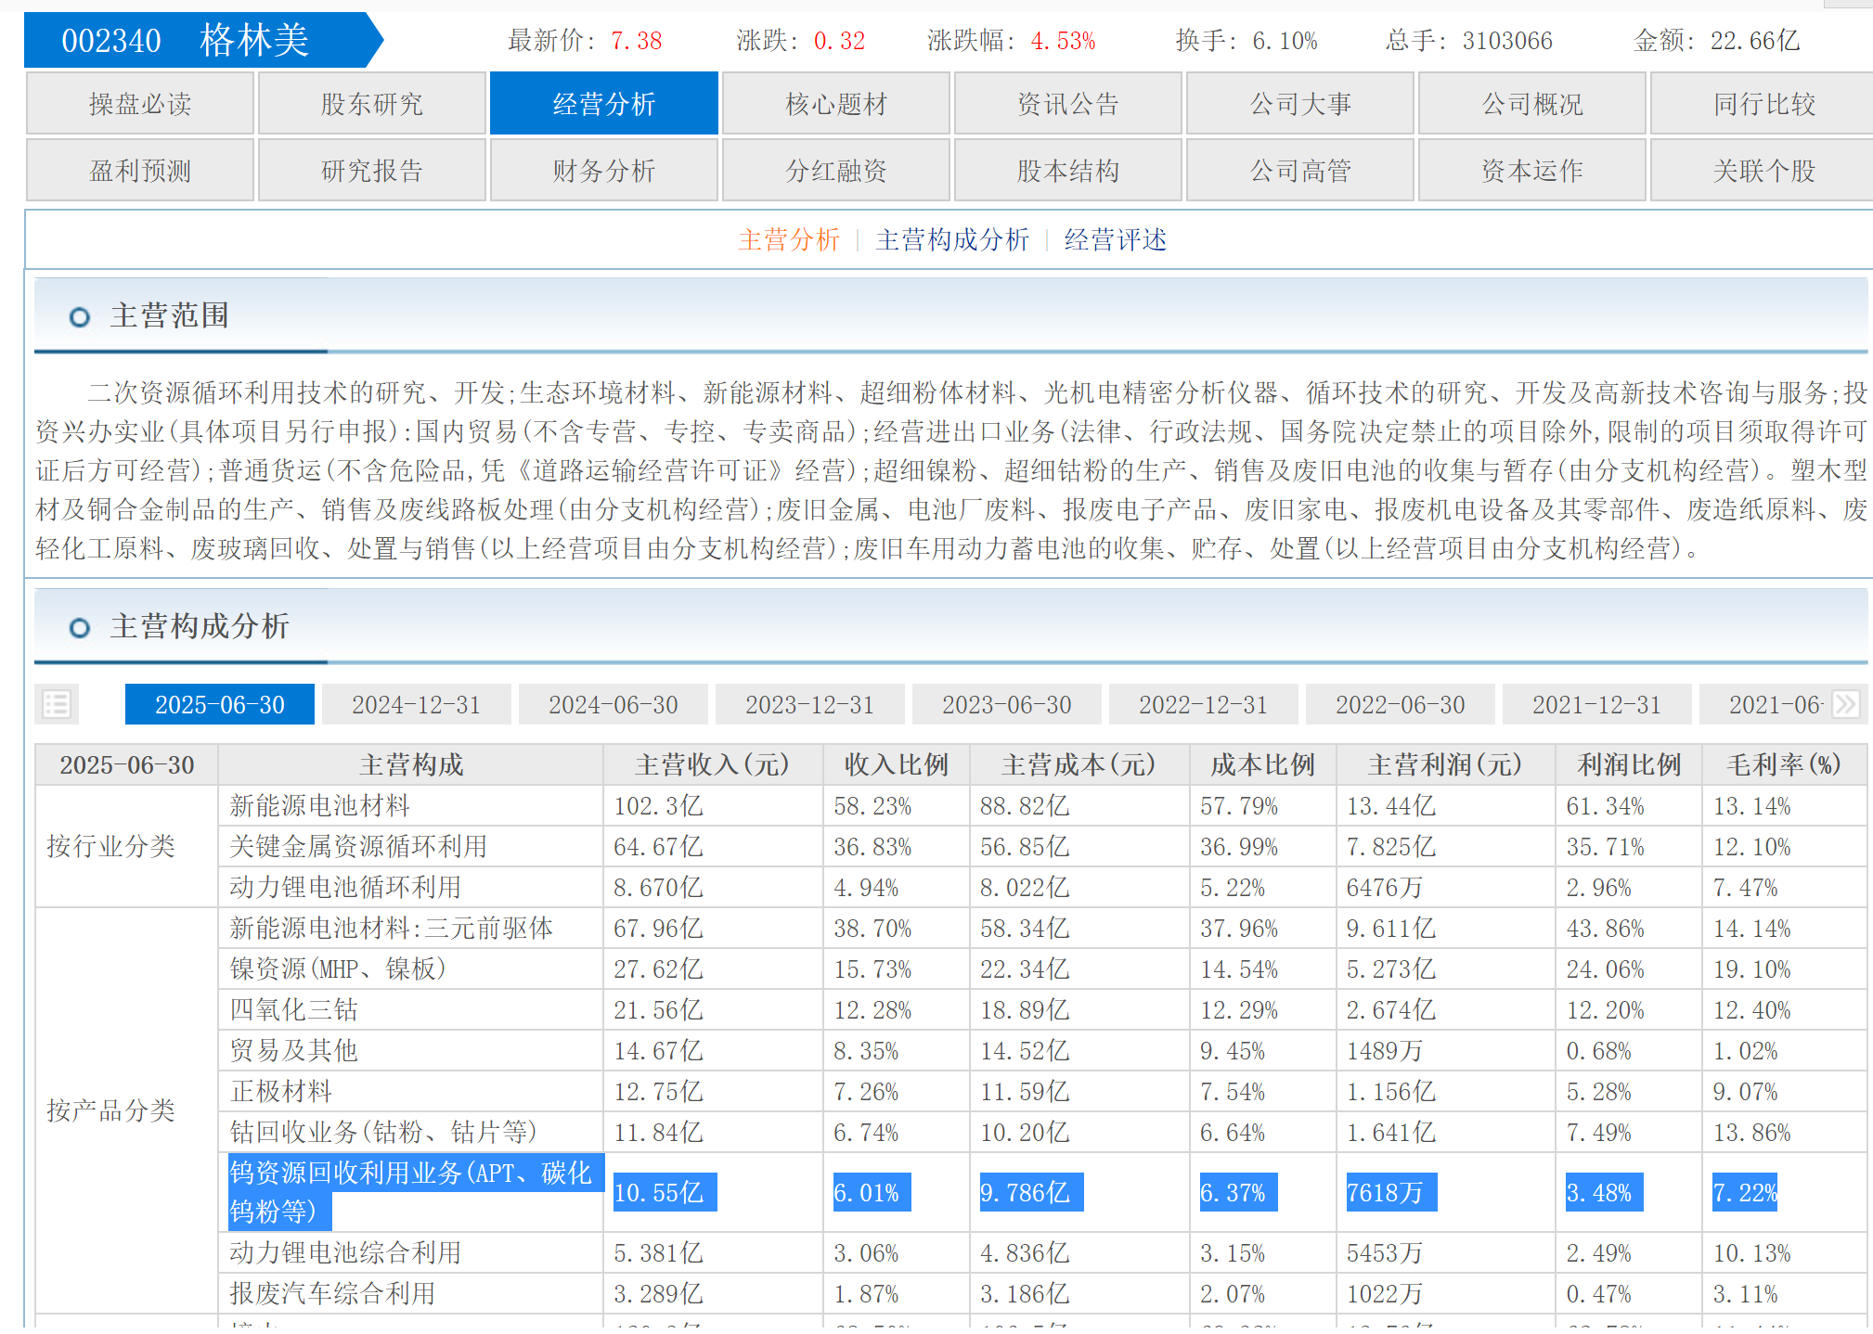Jump to 主营分析 section link

pos(789,240)
